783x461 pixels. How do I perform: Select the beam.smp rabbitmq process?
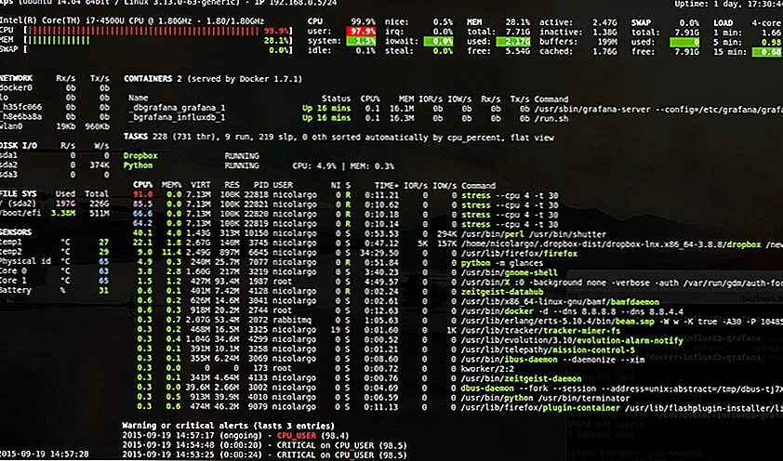[x=458, y=321]
